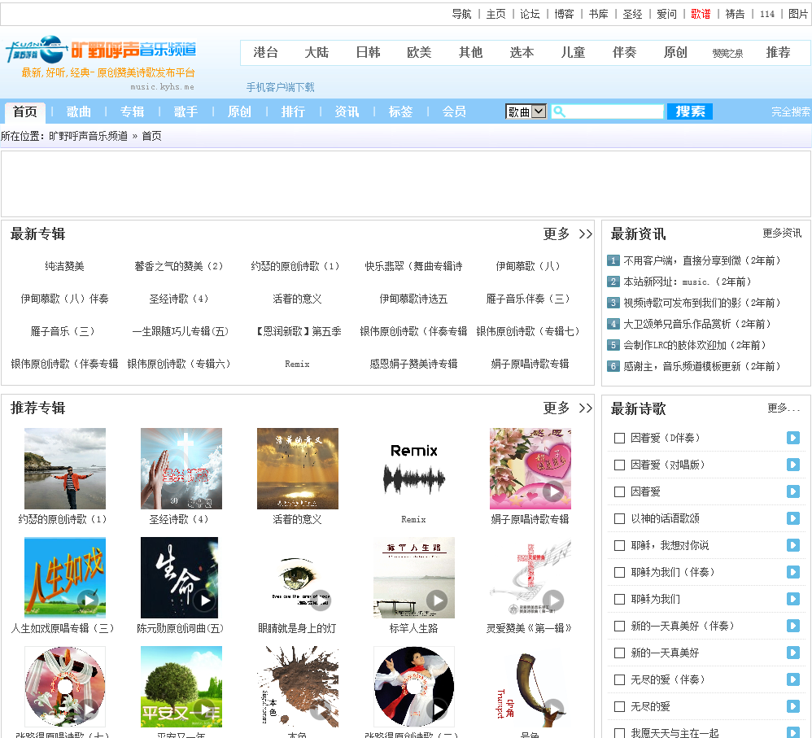The image size is (812, 738).
Task: Open 更多资讯 link in 最新资讯
Action: coord(781,233)
